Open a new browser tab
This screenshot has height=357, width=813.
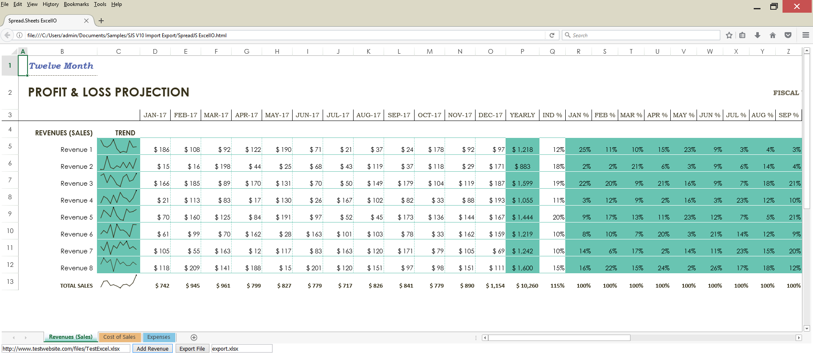[x=101, y=21]
